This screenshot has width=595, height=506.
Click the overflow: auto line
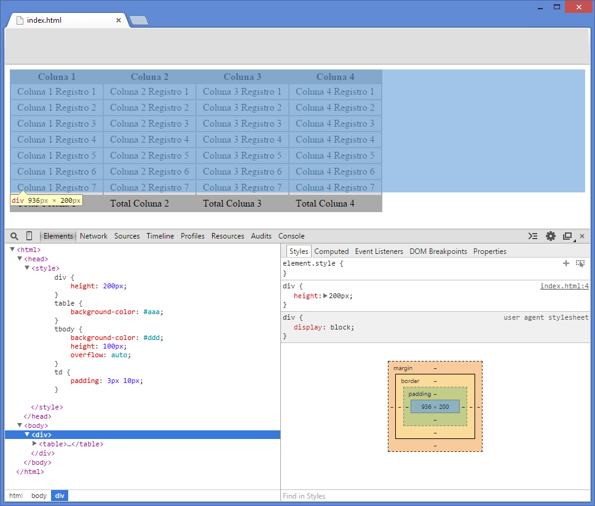[x=101, y=355]
